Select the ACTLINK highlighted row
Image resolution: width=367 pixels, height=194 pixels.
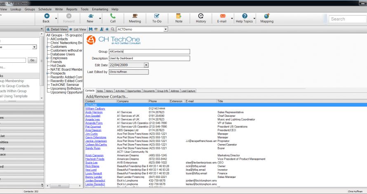(x=226, y=105)
